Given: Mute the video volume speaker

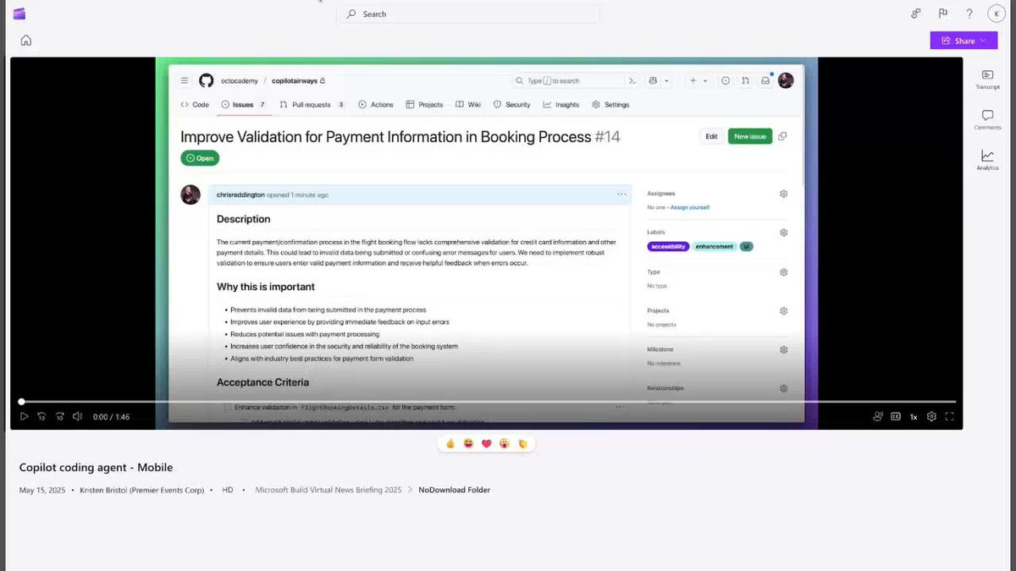Looking at the screenshot, I should pyautogui.click(x=77, y=416).
